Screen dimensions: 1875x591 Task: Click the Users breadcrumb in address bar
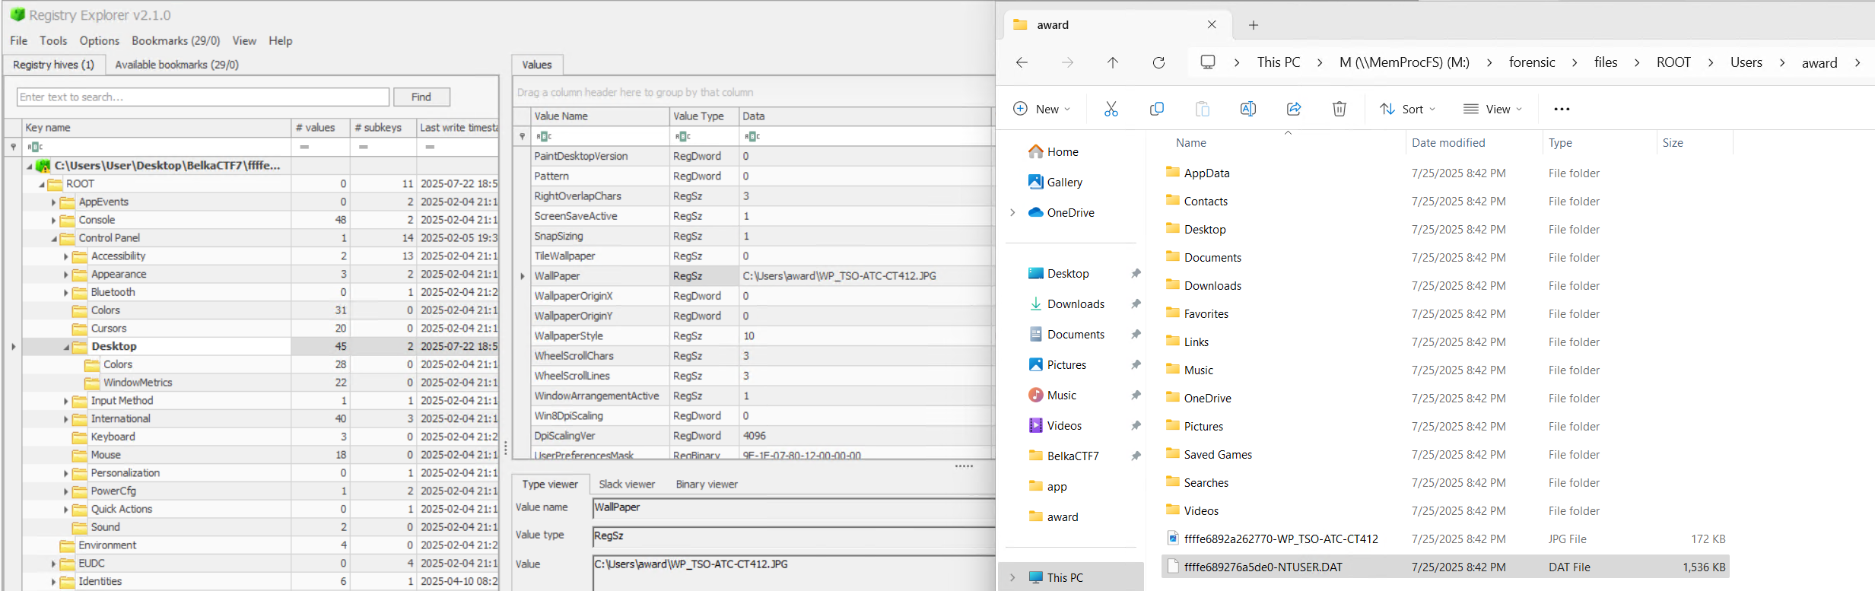(1746, 62)
